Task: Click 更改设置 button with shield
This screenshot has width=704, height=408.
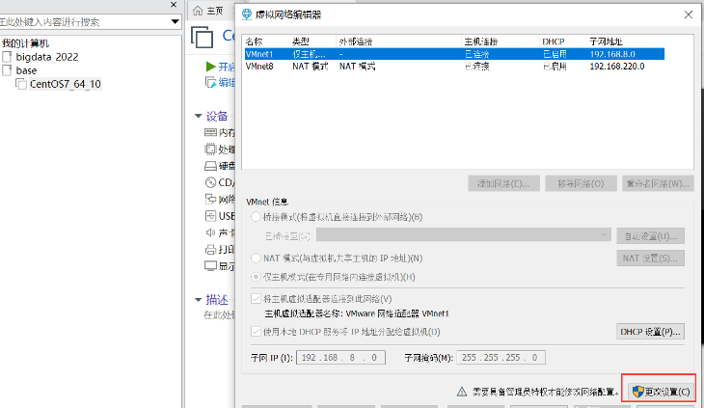Action: click(x=661, y=392)
